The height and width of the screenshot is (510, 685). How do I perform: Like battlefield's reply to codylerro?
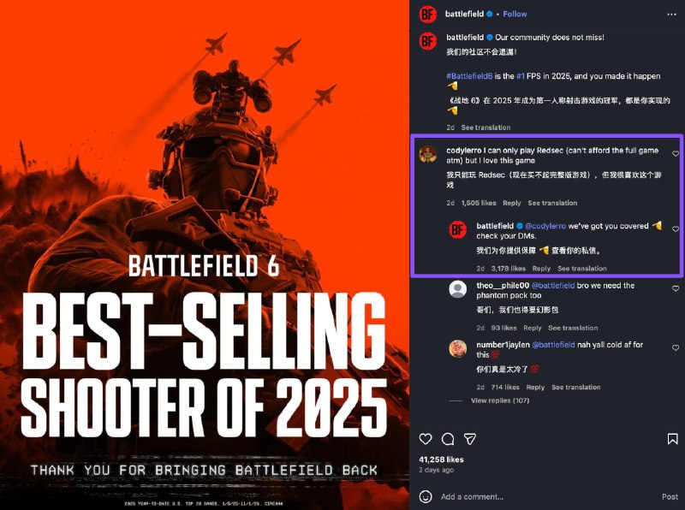676,228
